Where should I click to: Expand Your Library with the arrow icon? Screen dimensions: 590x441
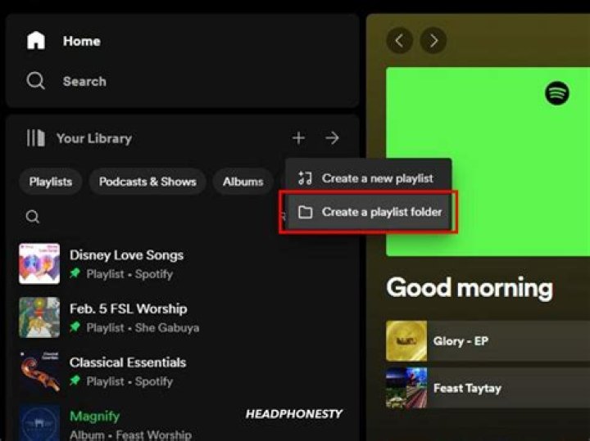(332, 137)
